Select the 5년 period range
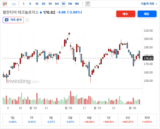 [x=128, y=120]
